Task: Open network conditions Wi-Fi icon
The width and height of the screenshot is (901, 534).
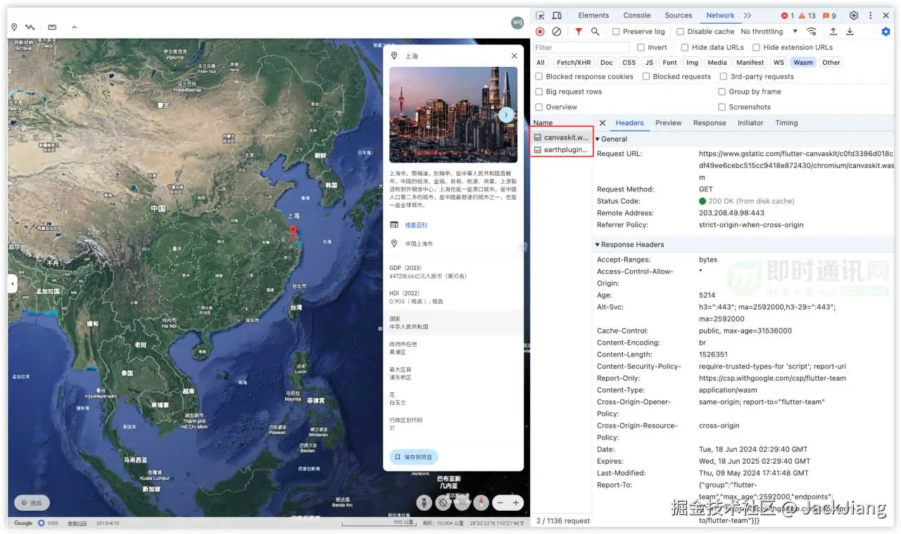Action: pyautogui.click(x=812, y=32)
